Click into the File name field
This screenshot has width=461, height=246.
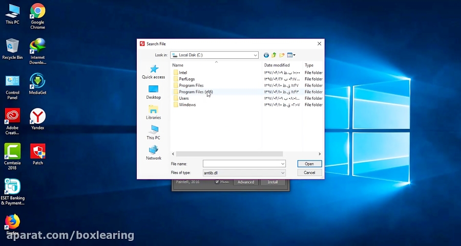tap(241, 164)
